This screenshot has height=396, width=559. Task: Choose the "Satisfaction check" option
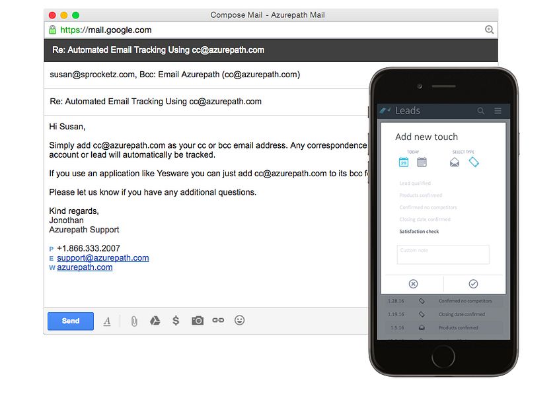(419, 232)
